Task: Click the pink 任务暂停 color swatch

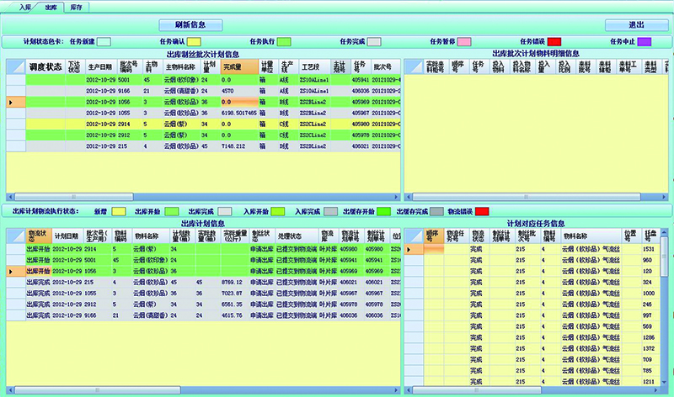Action: [x=464, y=40]
